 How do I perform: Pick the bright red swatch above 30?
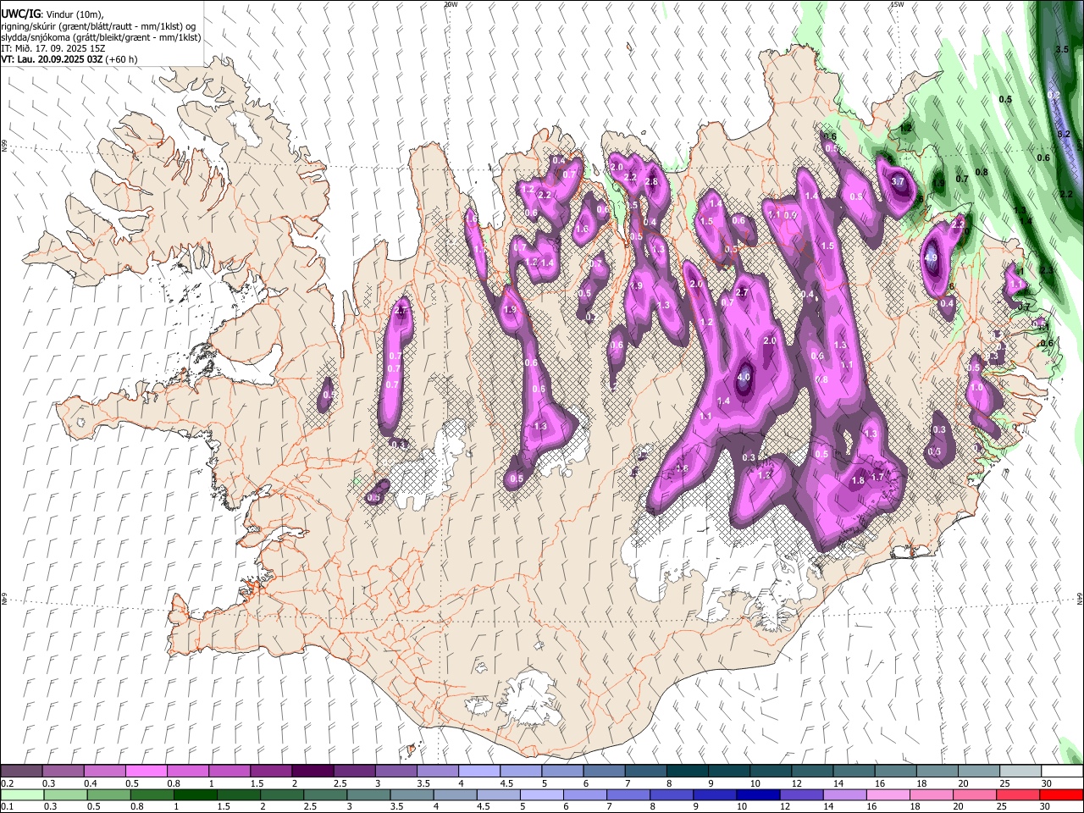(1061, 795)
